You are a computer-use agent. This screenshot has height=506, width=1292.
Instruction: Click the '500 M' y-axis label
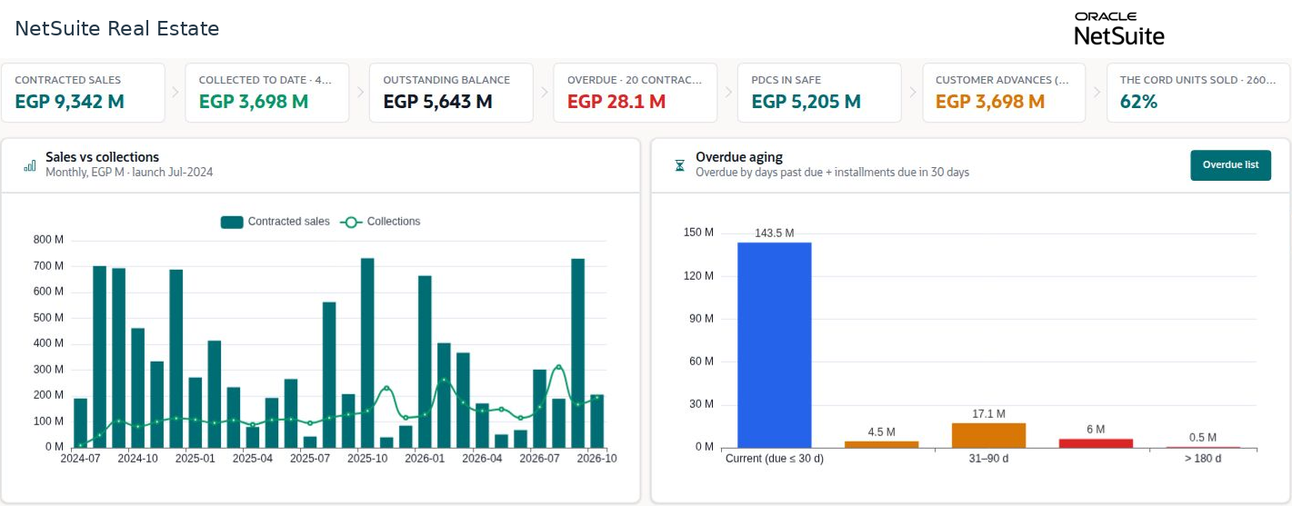[48, 318]
